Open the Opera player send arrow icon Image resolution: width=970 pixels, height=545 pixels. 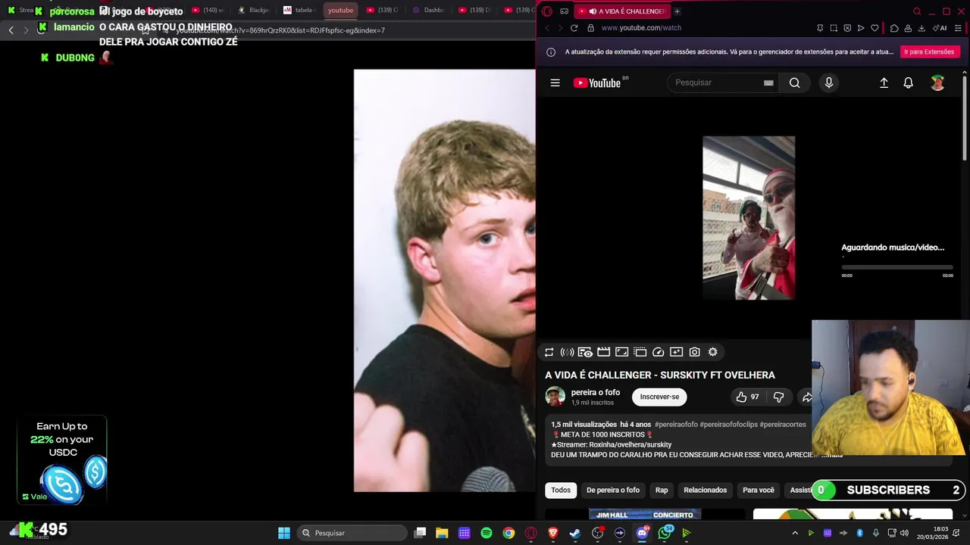tap(861, 28)
